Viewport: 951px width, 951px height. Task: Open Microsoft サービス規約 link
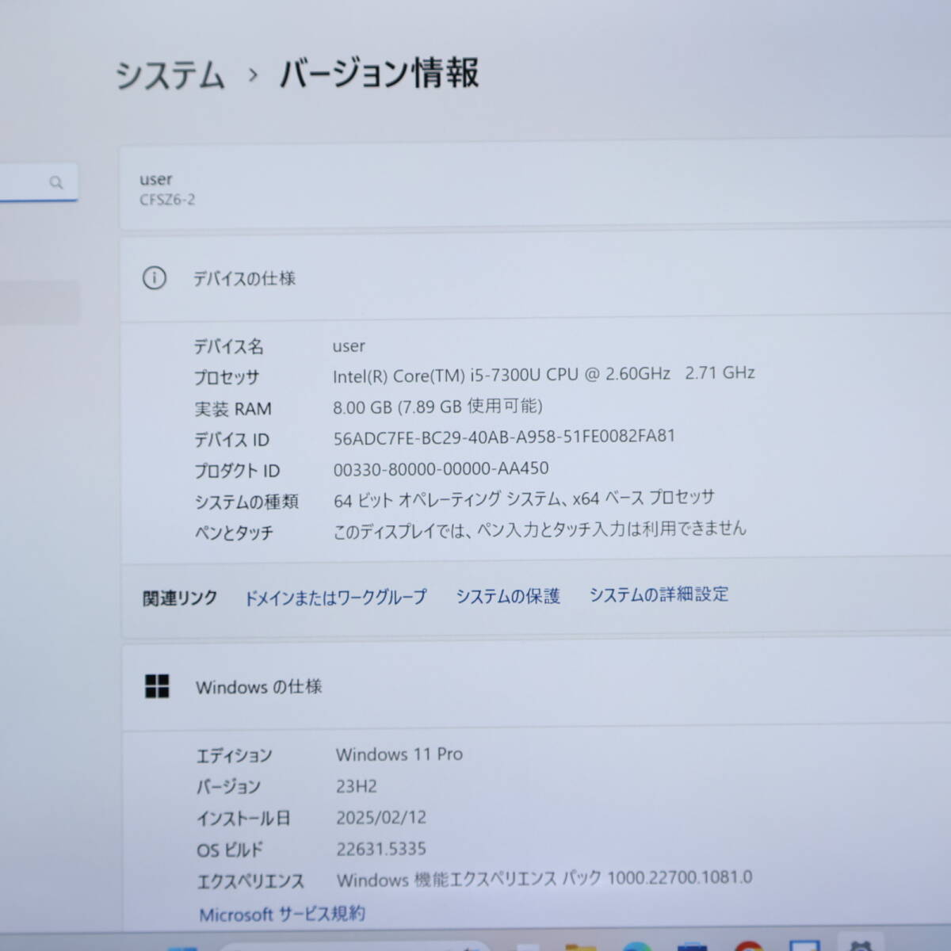coord(282,914)
